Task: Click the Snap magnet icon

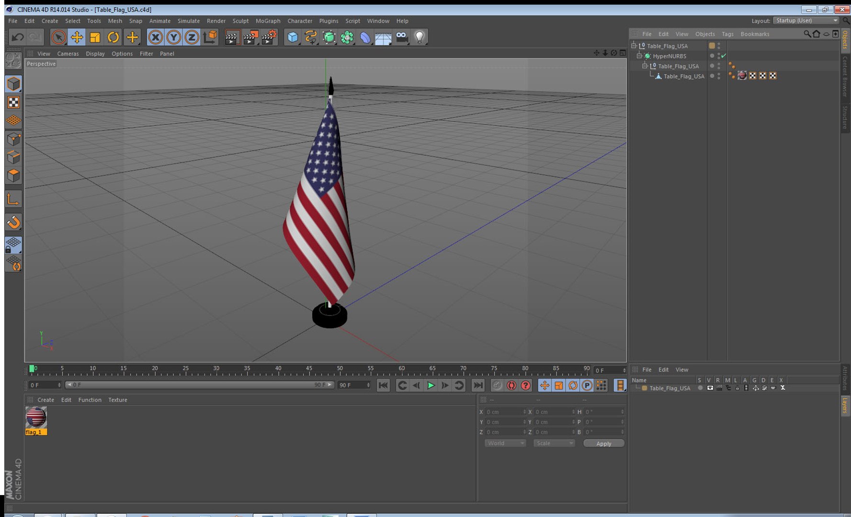Action: pyautogui.click(x=13, y=222)
